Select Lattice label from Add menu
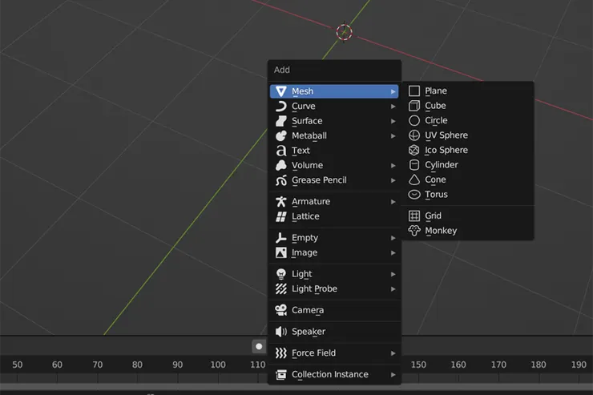Image resolution: width=593 pixels, height=395 pixels. point(305,216)
